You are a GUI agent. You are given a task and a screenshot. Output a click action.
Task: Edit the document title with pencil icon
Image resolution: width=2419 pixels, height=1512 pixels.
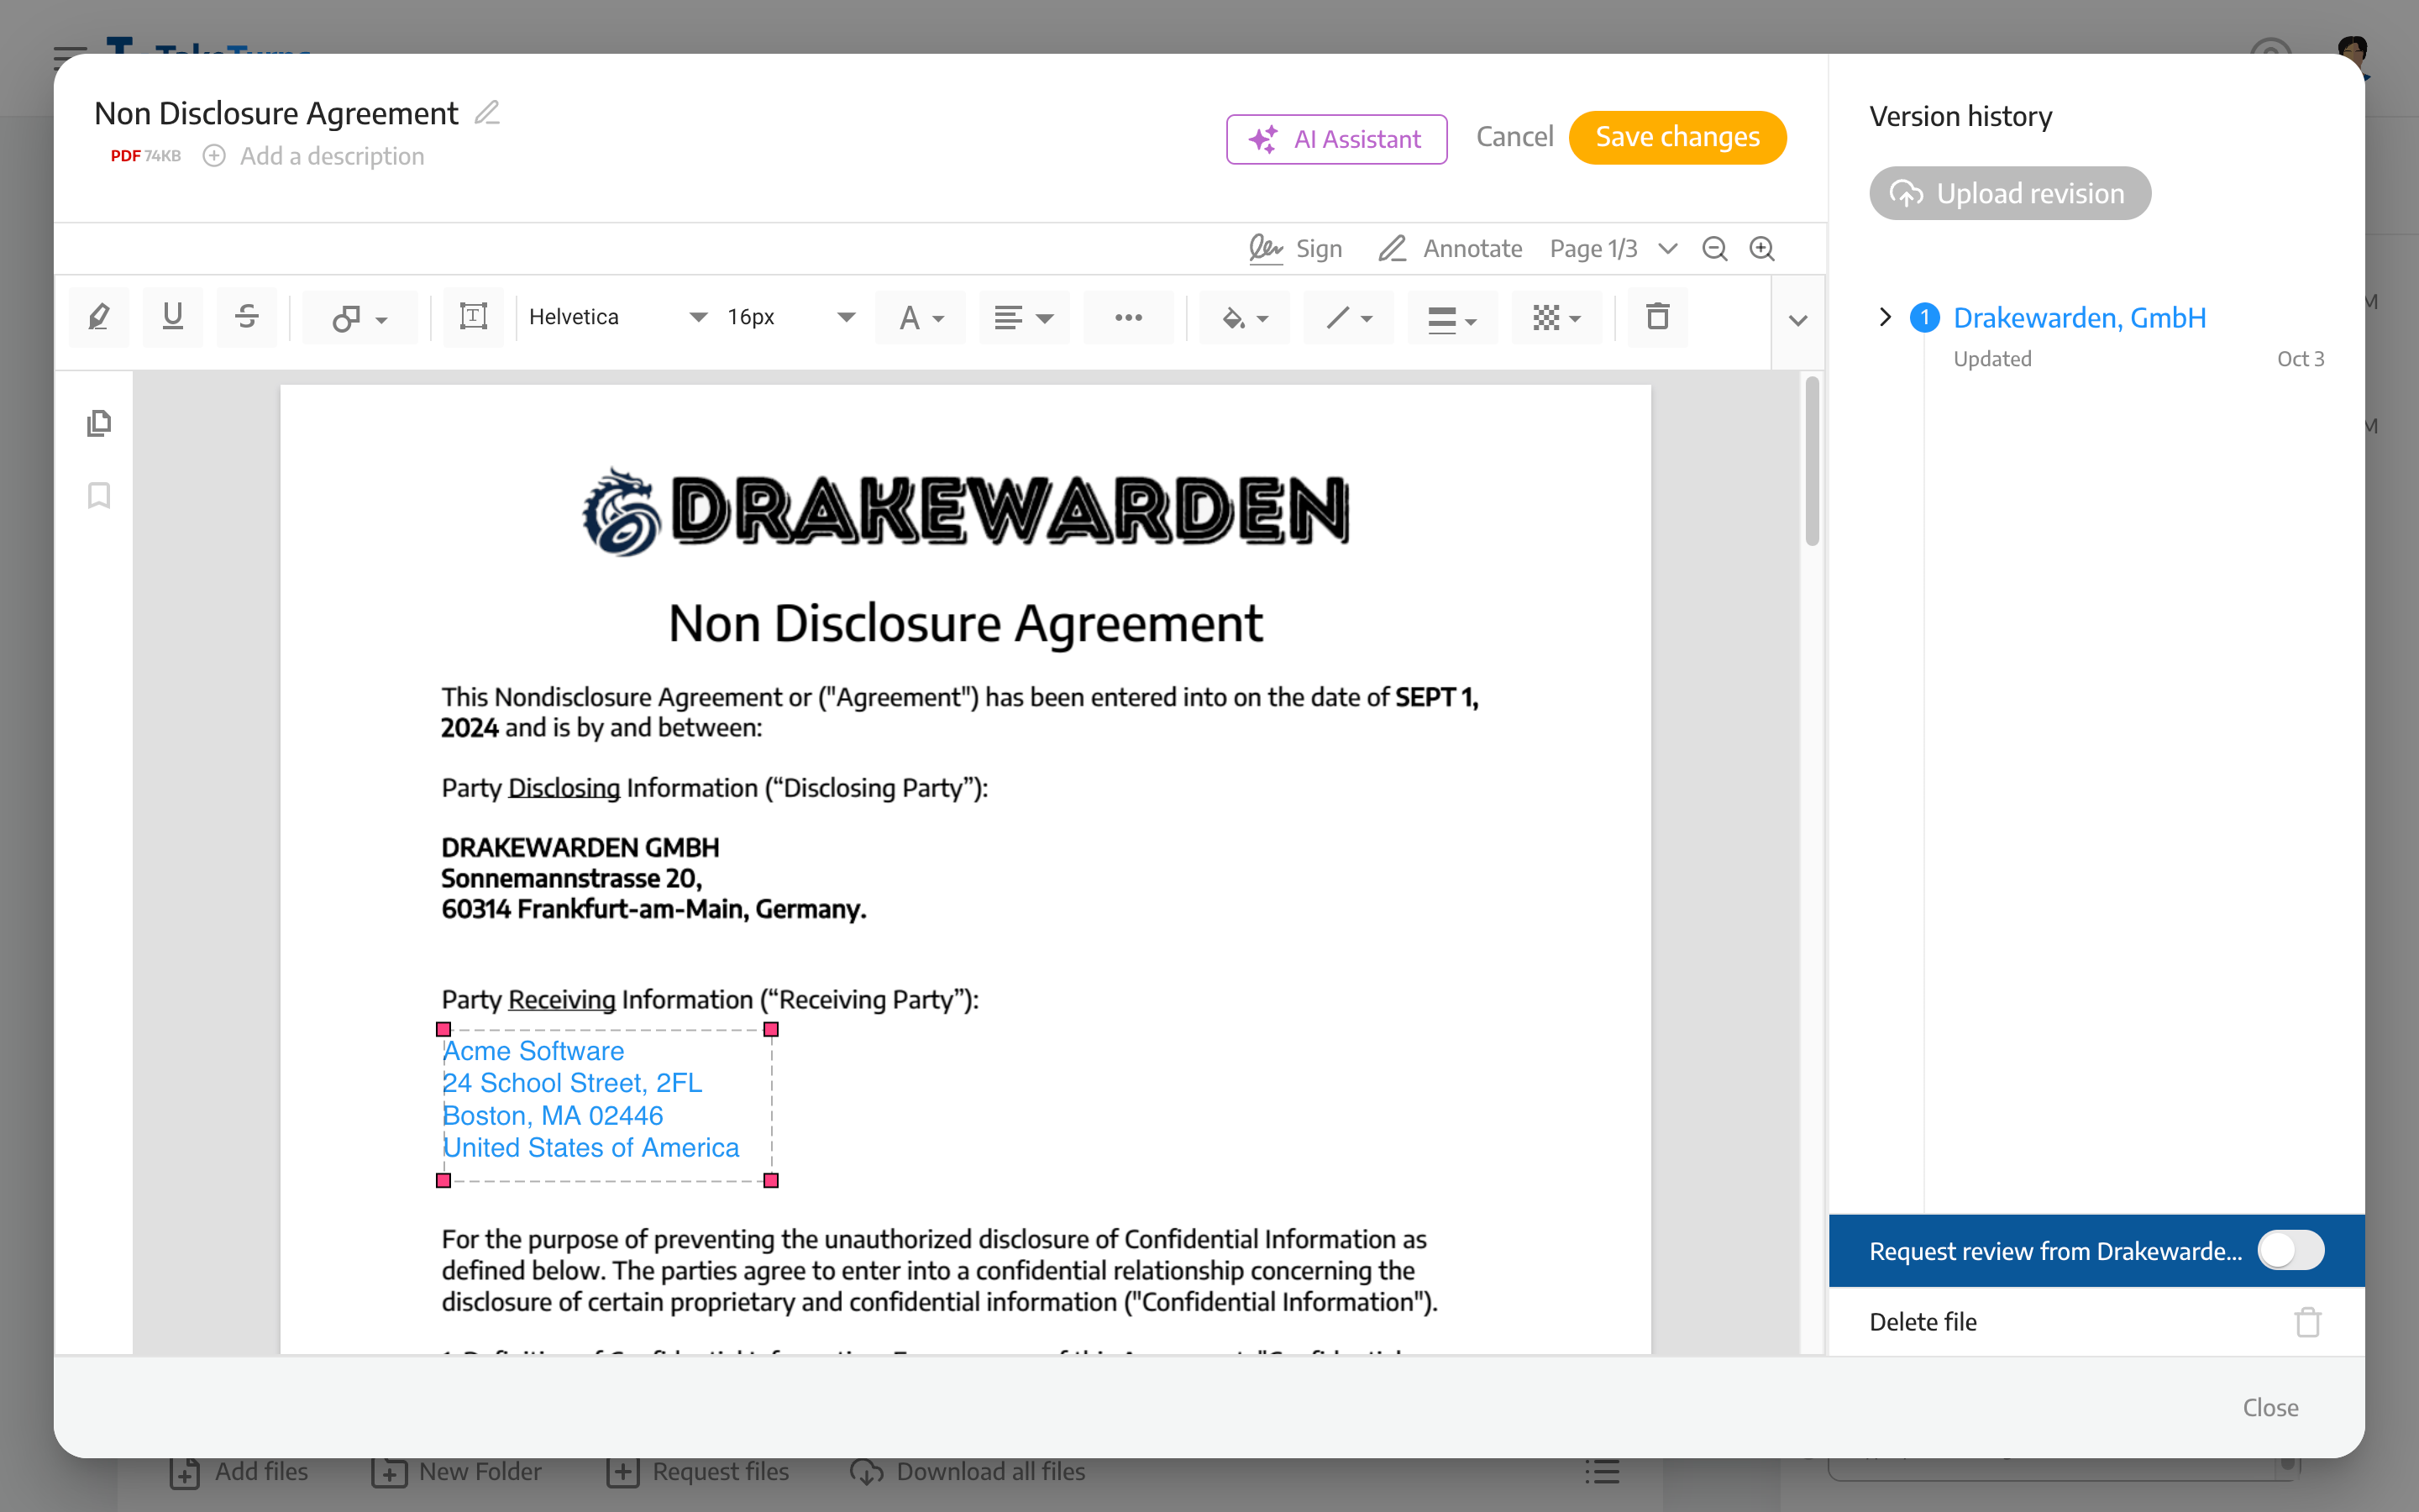487,113
